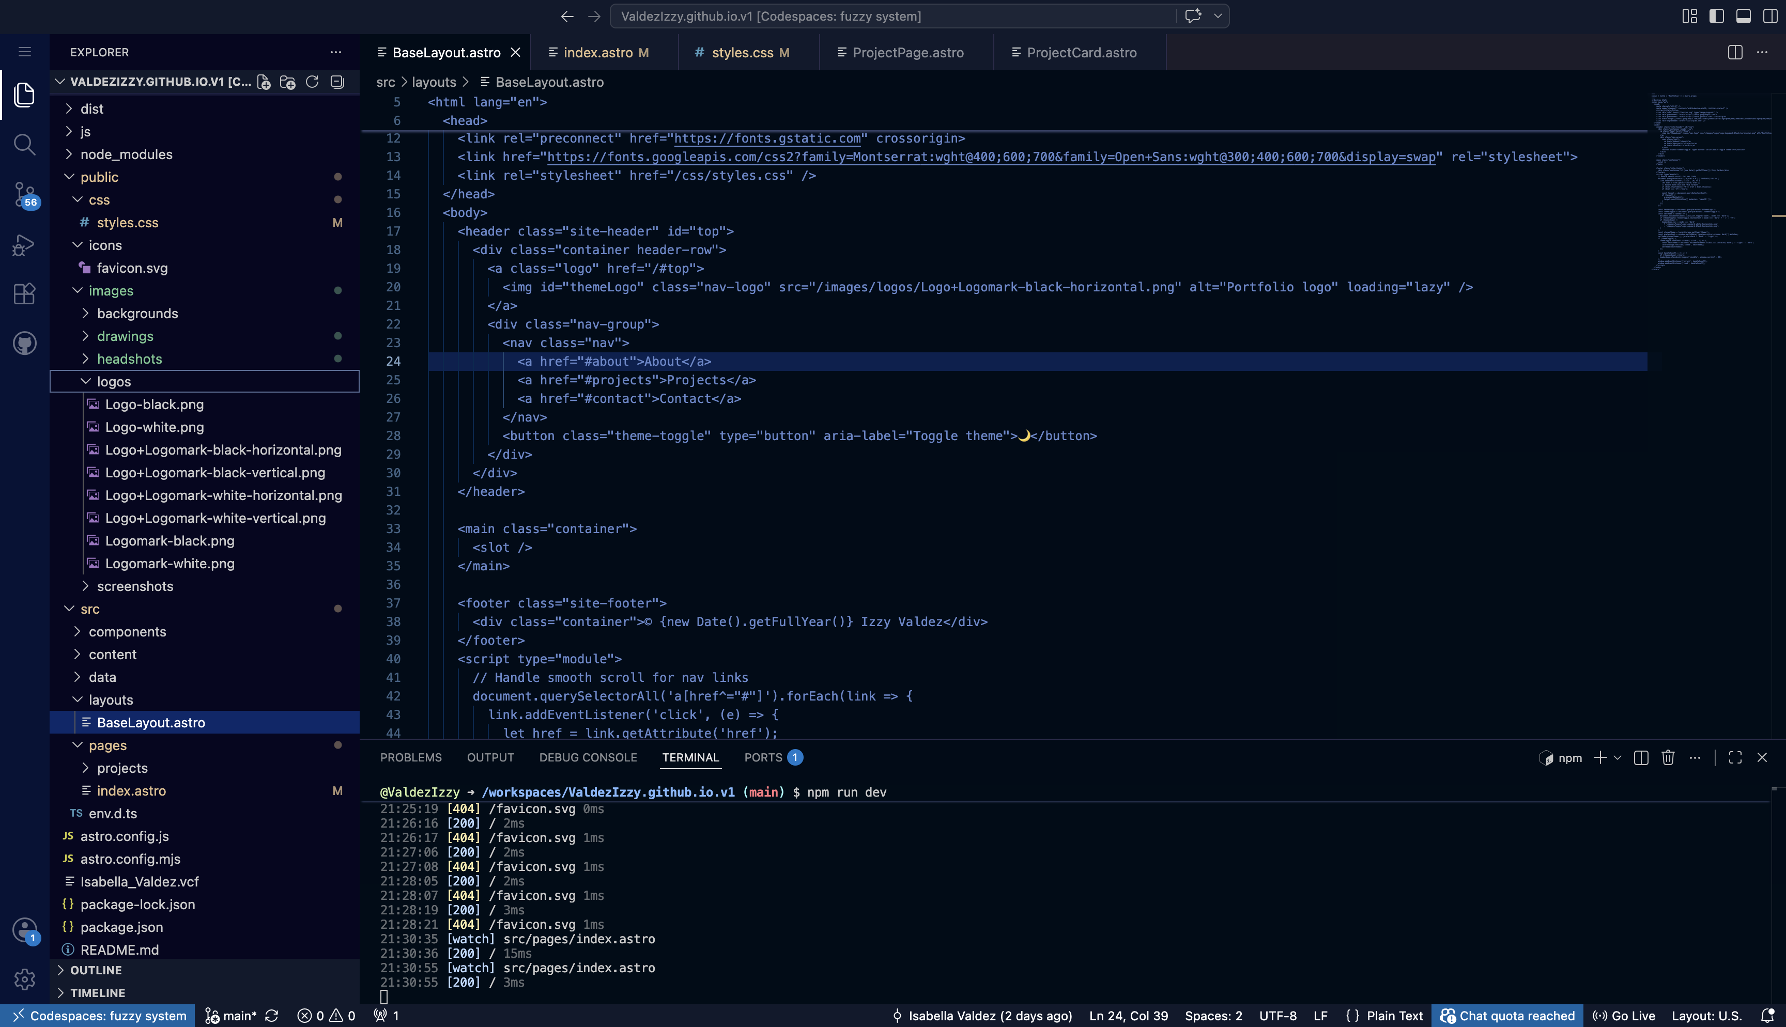
Task: Go back with the navigation arrow
Action: coord(567,16)
